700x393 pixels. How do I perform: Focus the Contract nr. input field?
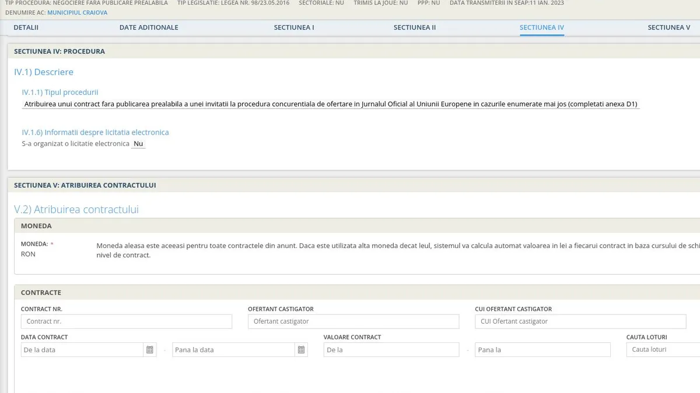pos(126,321)
